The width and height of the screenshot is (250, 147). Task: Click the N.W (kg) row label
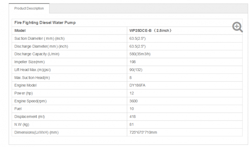pos(22,124)
